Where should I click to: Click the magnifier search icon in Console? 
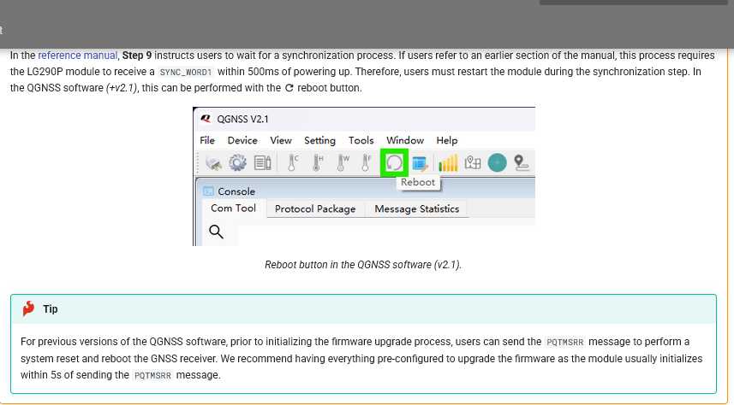point(216,232)
